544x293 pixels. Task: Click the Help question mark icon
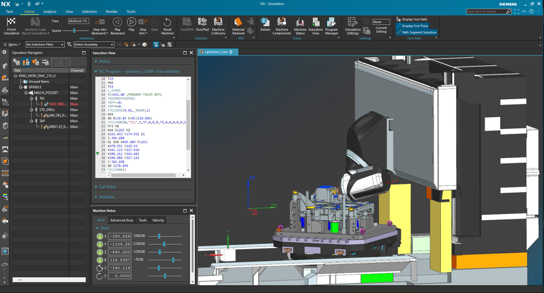tap(531, 12)
